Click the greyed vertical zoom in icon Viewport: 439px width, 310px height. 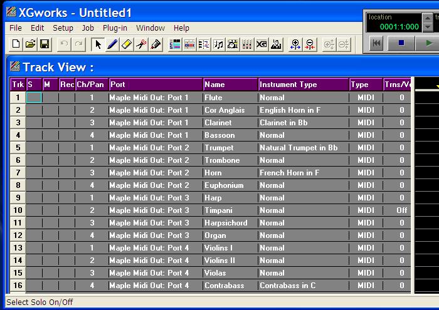pos(329,44)
